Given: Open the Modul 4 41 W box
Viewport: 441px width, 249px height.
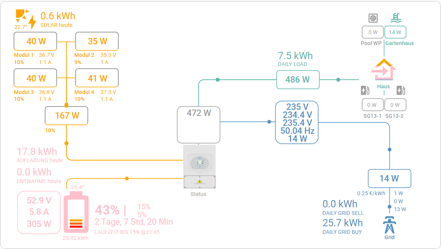Looking at the screenshot, I should pos(97,78).
